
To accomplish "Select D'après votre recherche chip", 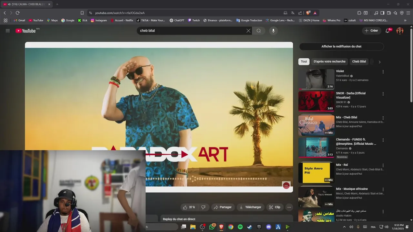I will click(x=329, y=62).
